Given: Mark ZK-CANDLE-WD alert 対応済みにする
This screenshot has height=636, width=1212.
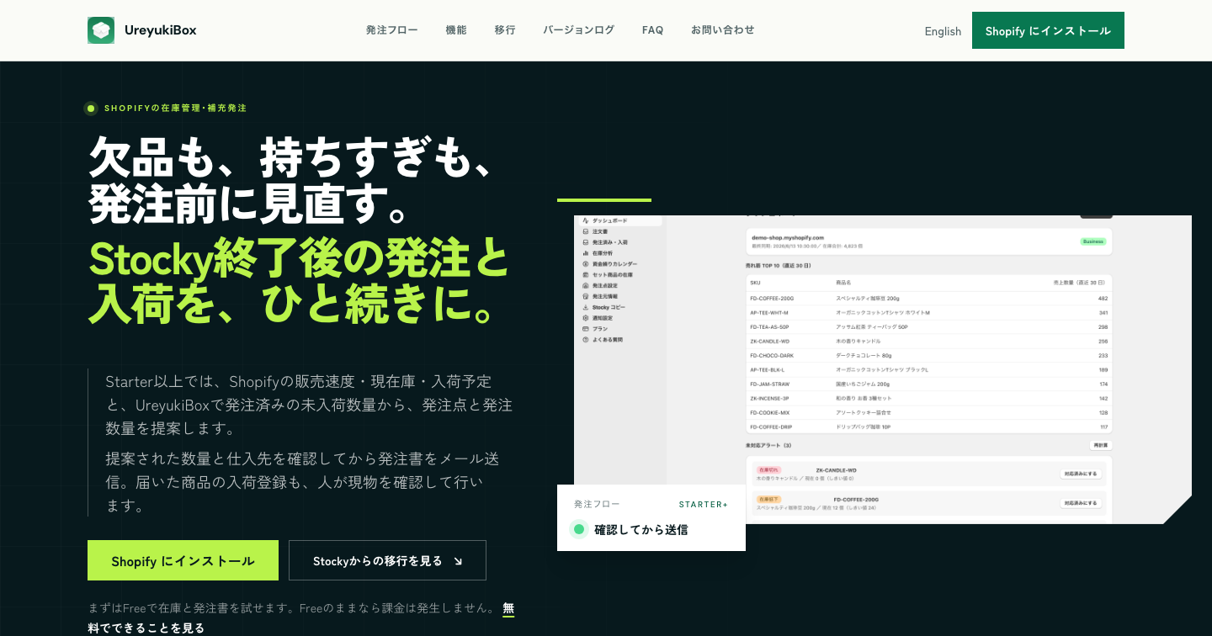Looking at the screenshot, I should click(x=1081, y=474).
